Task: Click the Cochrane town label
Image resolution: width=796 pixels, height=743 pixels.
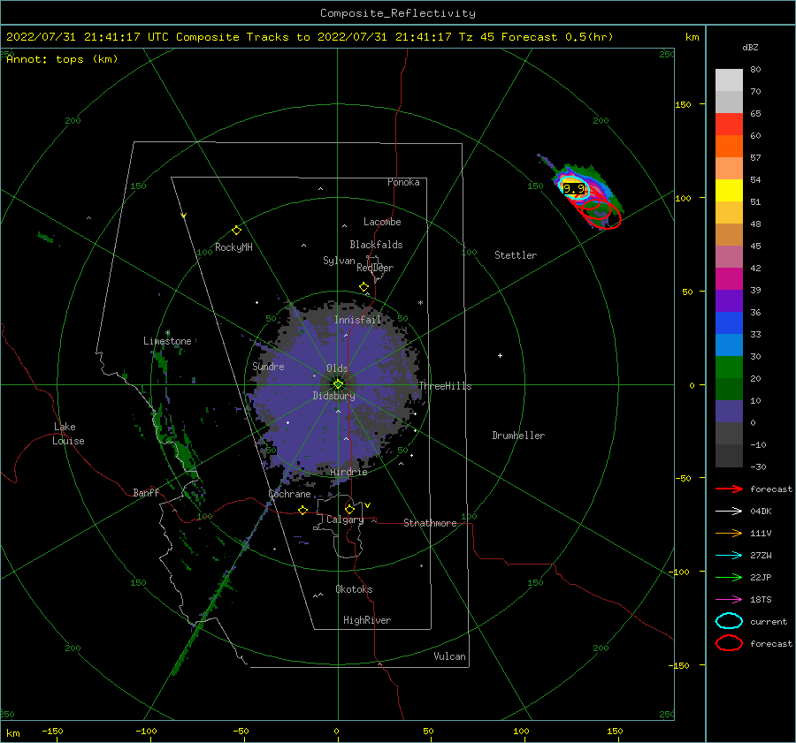Action: tap(289, 494)
